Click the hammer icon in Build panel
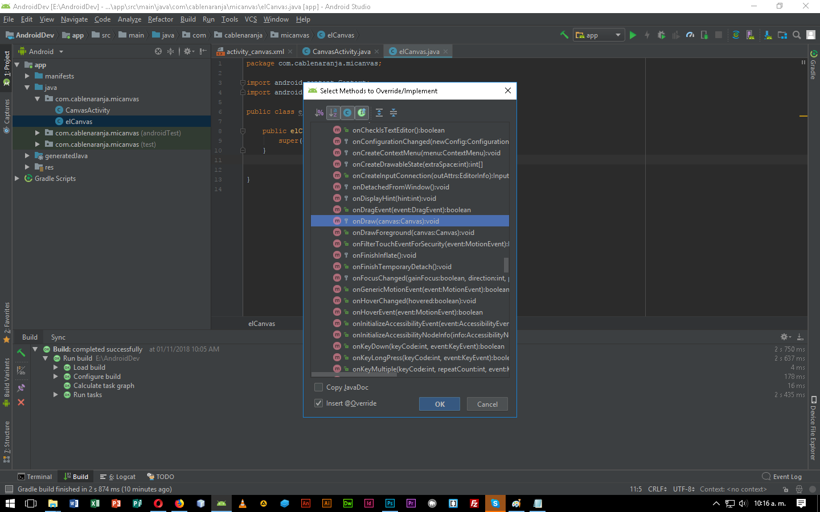The image size is (820, 512). [21, 353]
